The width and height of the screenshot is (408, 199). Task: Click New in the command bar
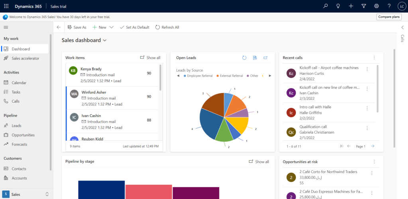(99, 27)
